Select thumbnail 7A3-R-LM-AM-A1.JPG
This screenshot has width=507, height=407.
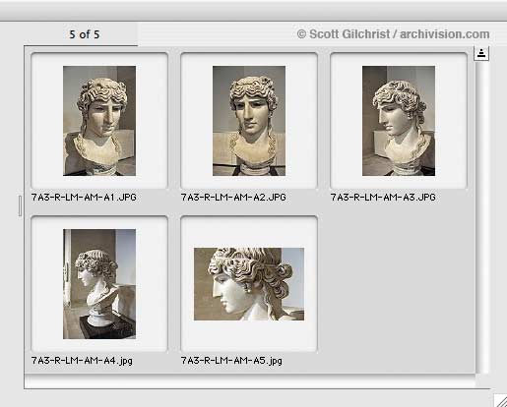[99, 121]
